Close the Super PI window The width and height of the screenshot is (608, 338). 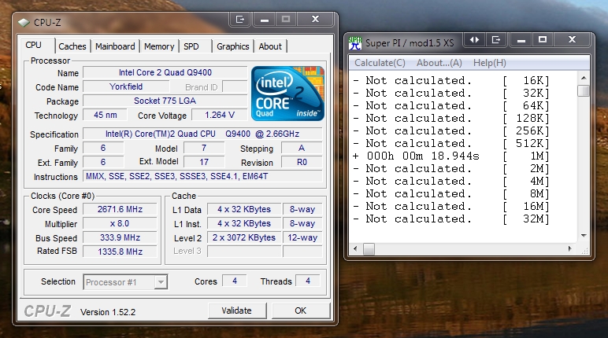coord(572,39)
